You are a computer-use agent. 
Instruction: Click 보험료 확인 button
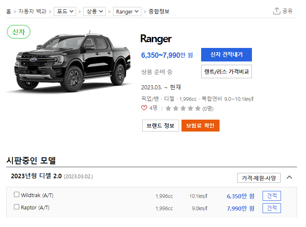click(x=200, y=125)
